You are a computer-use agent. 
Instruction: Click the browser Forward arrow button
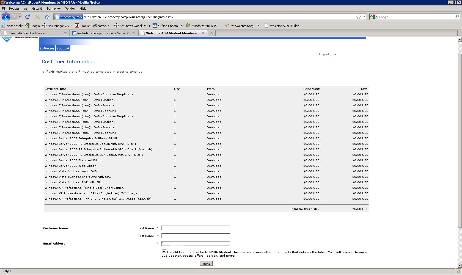(14, 17)
